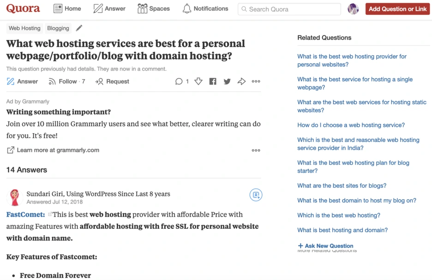Viewport: 432px width, 280px height.
Task: Open the related question 'Which is the best web hosting?'
Action: [339, 215]
